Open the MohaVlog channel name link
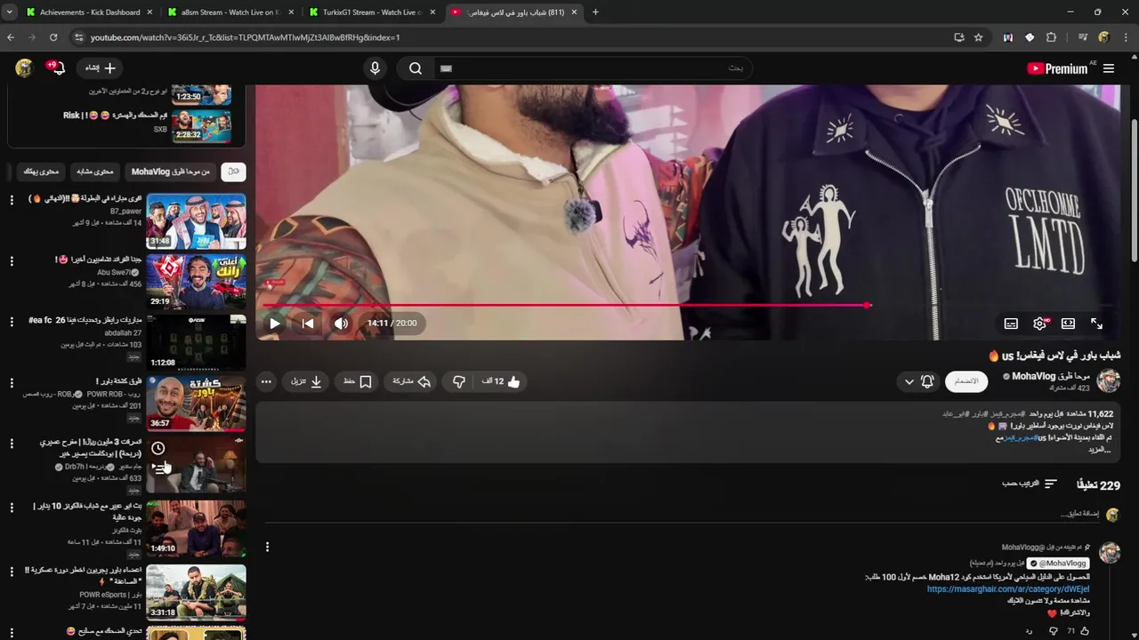Screen dimensions: 1139x640 (x=1051, y=376)
